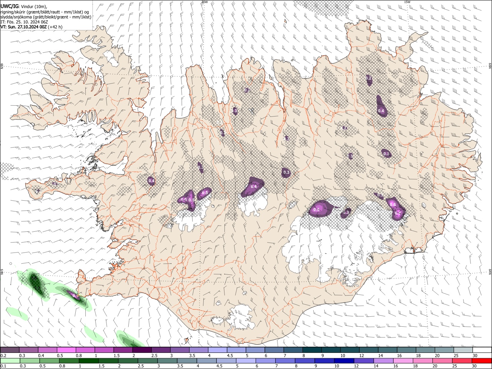Image resolution: width=492 pixels, height=369 pixels.
Task: Pick the palest green 0.1 rain scale swatch
Action: (x=10, y=361)
